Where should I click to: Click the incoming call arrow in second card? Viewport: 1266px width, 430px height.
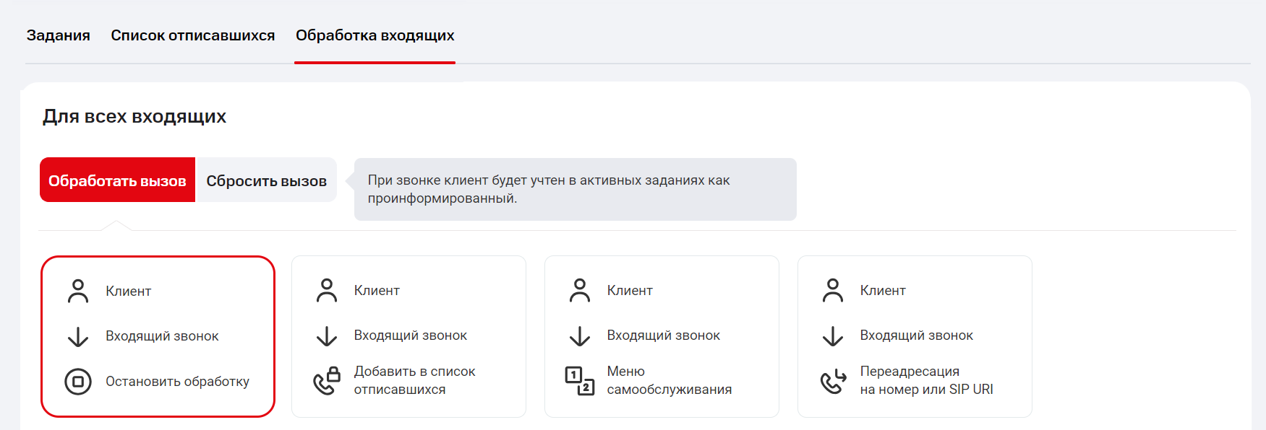click(327, 335)
